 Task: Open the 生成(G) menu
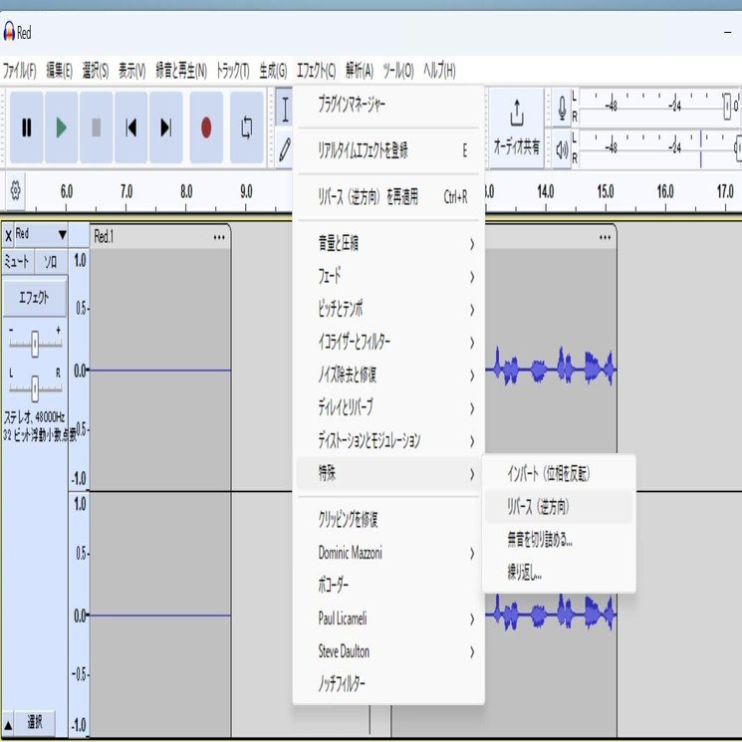click(x=273, y=71)
